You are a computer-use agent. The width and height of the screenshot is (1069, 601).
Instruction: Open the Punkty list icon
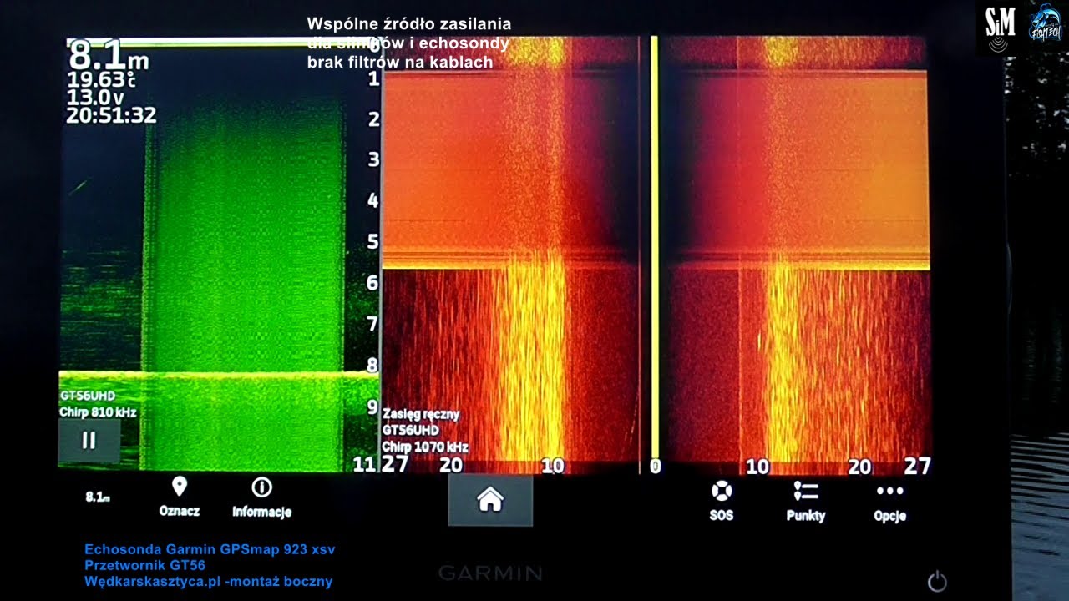point(806,491)
